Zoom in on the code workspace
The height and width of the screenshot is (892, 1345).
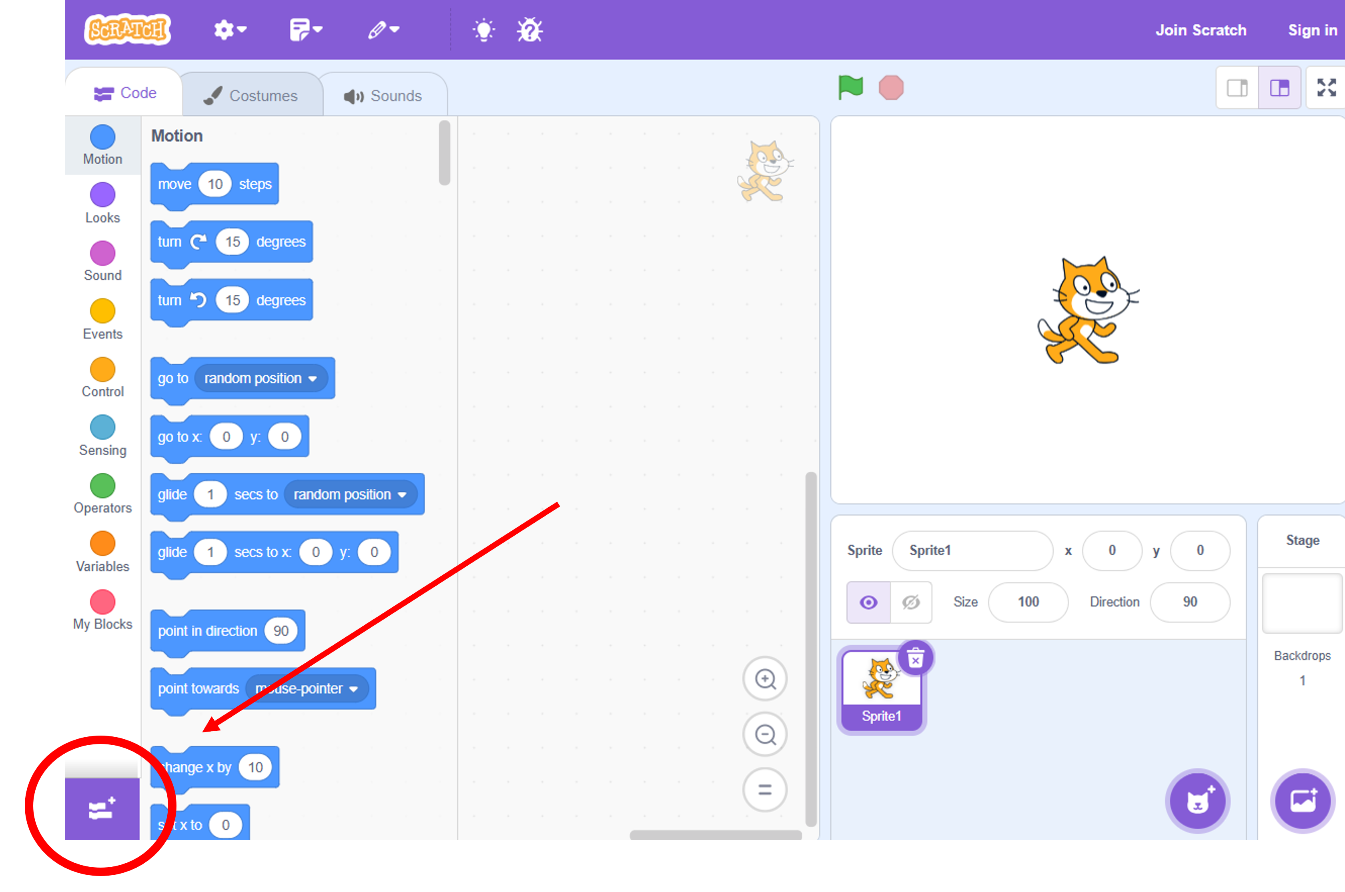pos(765,679)
